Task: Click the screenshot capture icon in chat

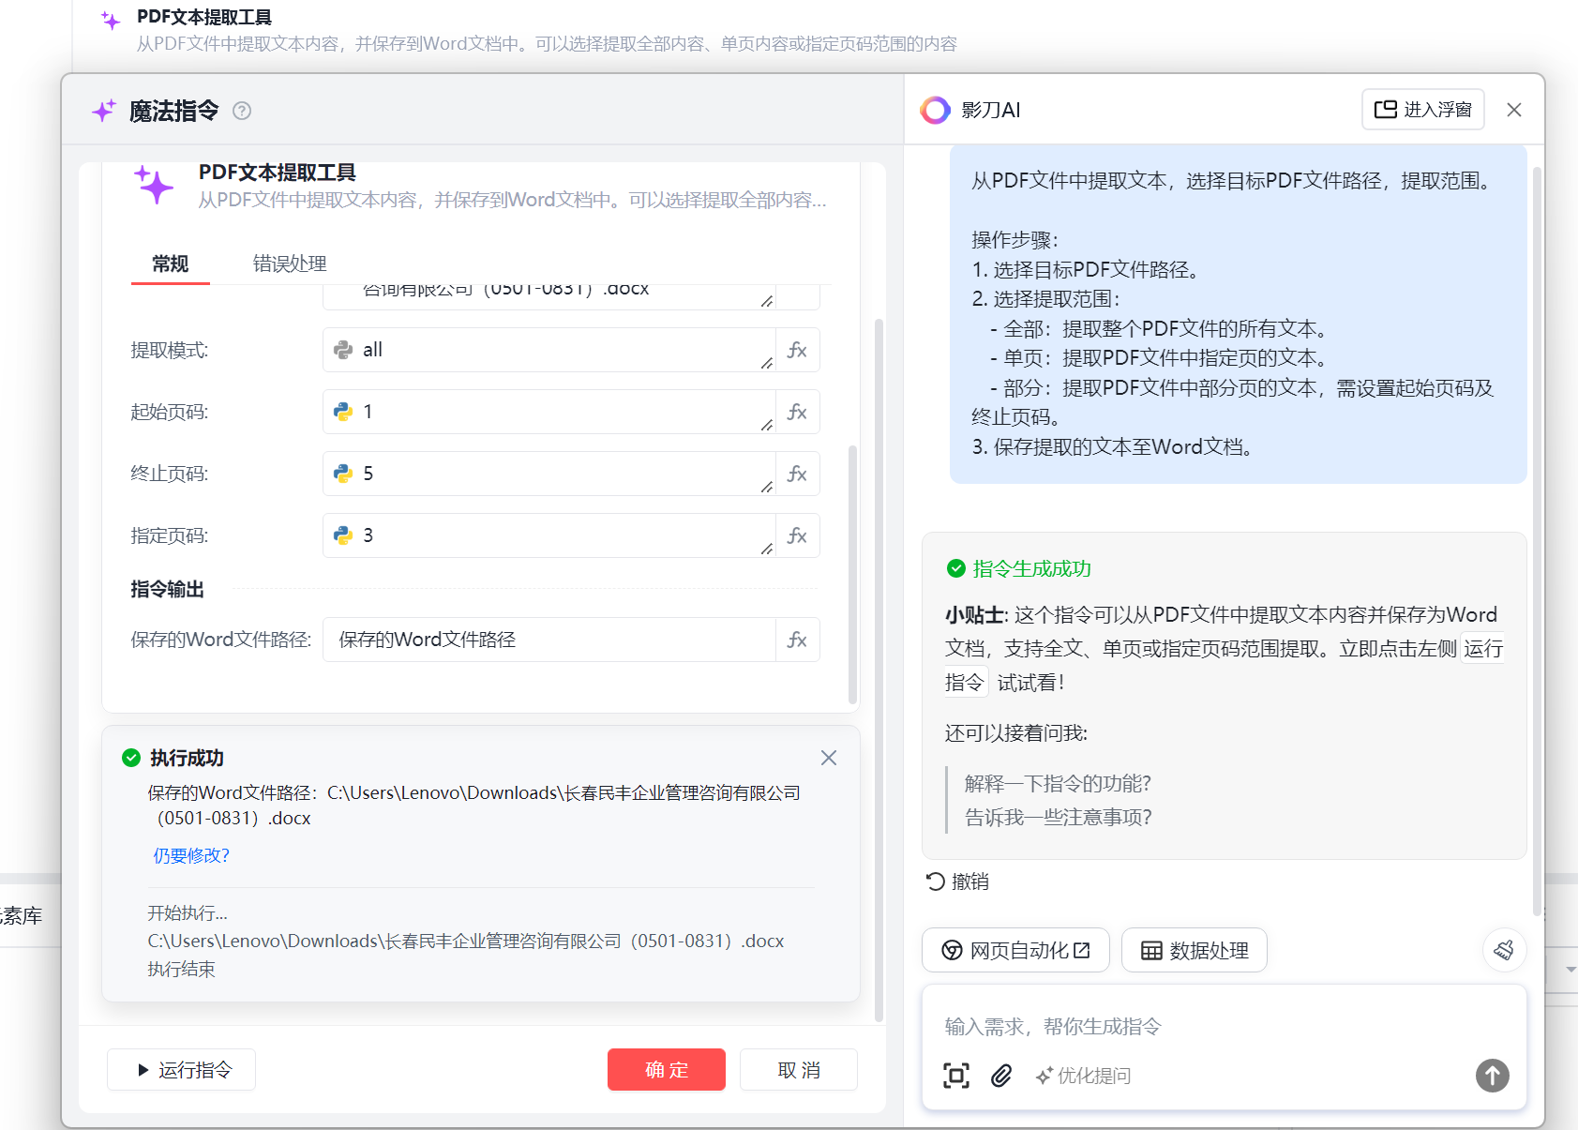Action: (956, 1076)
